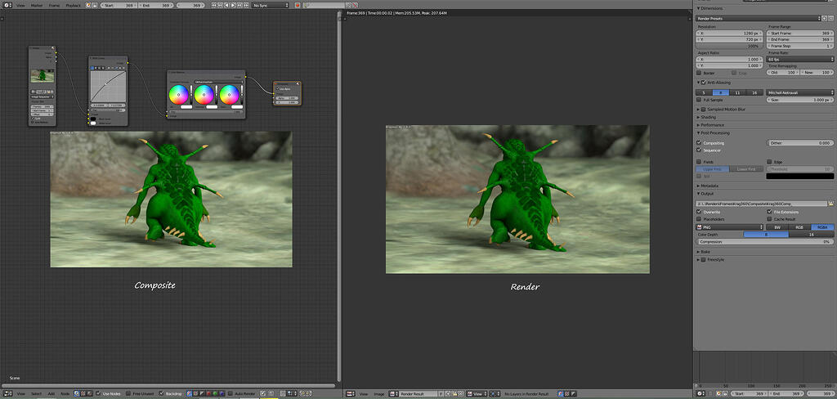
Task: Jump to last frame in timeline
Action: (x=246, y=5)
